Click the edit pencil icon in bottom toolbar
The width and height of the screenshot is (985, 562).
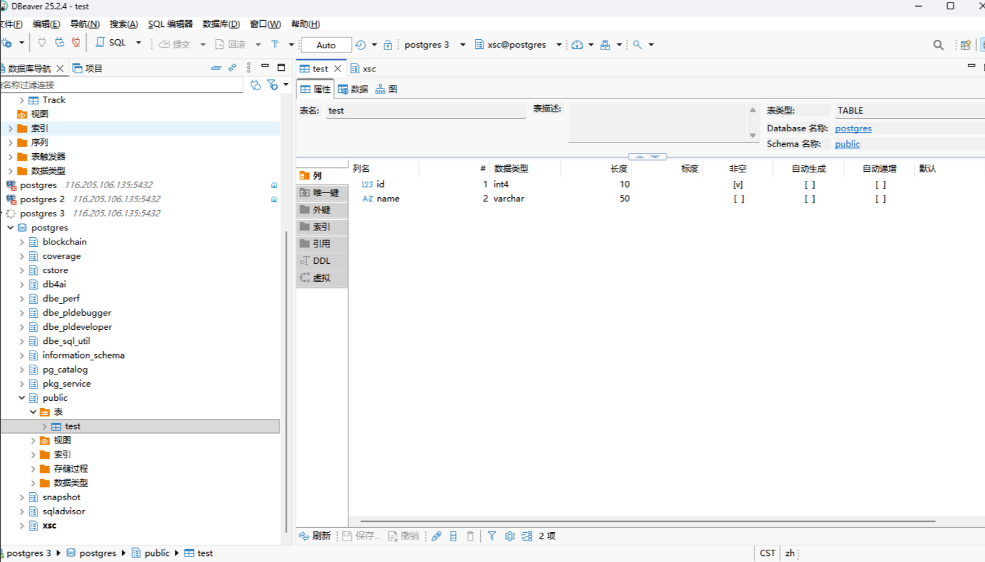point(437,536)
